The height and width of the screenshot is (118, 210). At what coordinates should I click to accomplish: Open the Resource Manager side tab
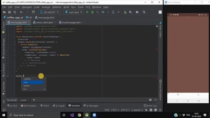(x=4, y=48)
